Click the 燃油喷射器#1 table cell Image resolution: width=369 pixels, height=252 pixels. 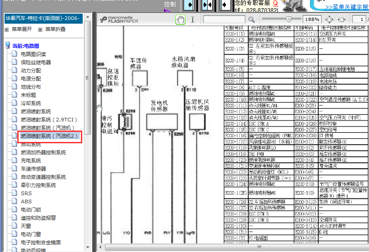point(271,34)
